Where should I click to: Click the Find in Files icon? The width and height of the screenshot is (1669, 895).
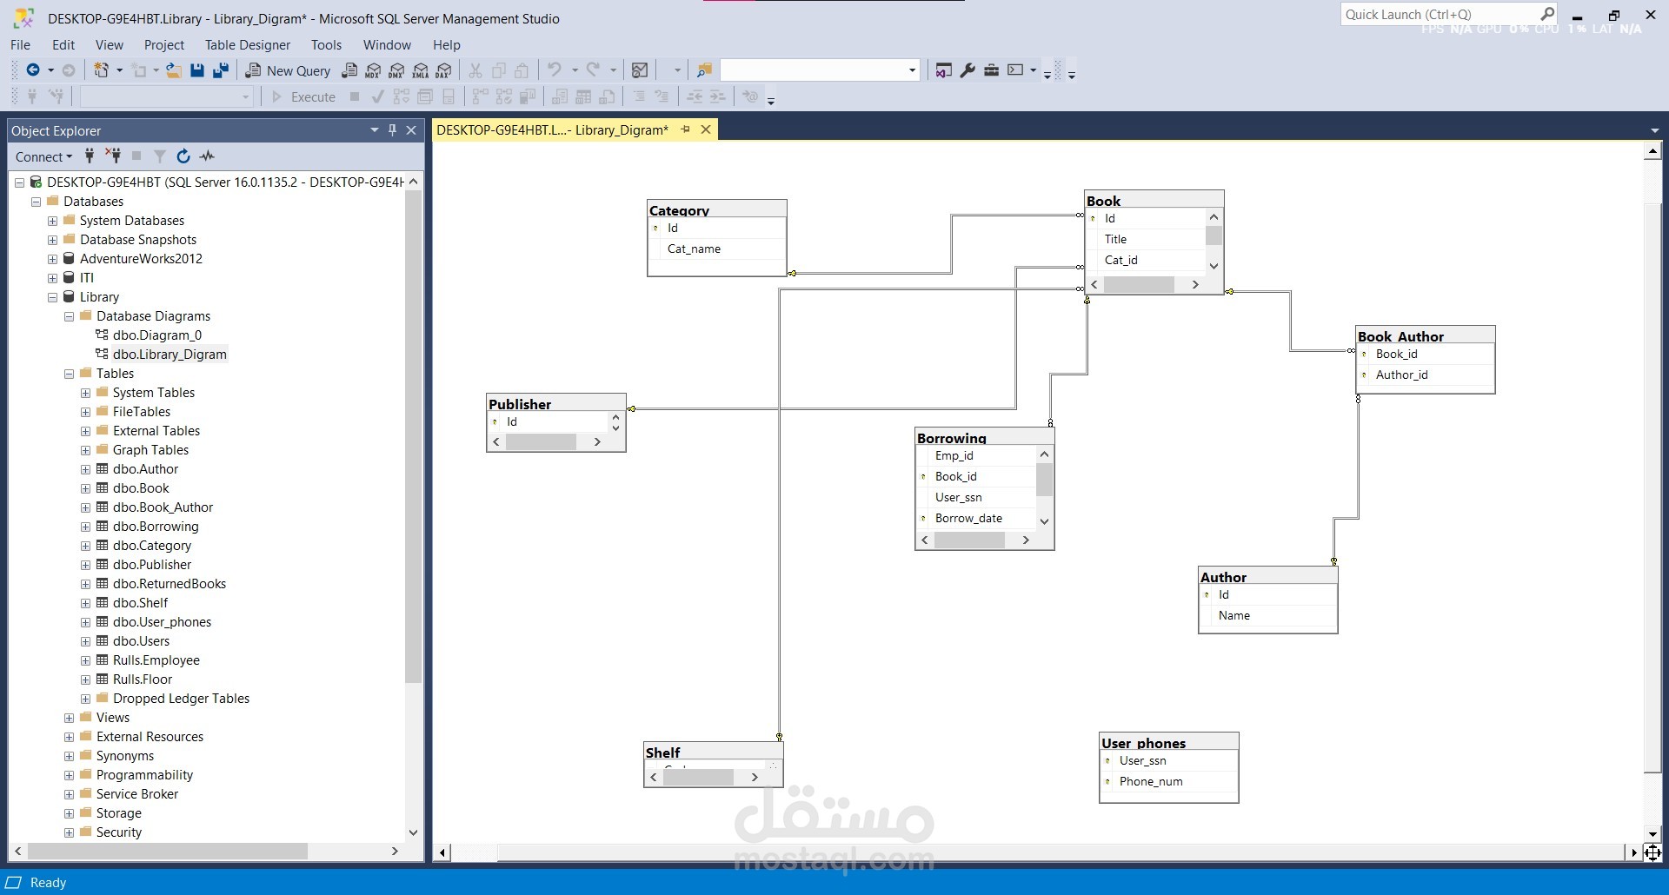704,70
